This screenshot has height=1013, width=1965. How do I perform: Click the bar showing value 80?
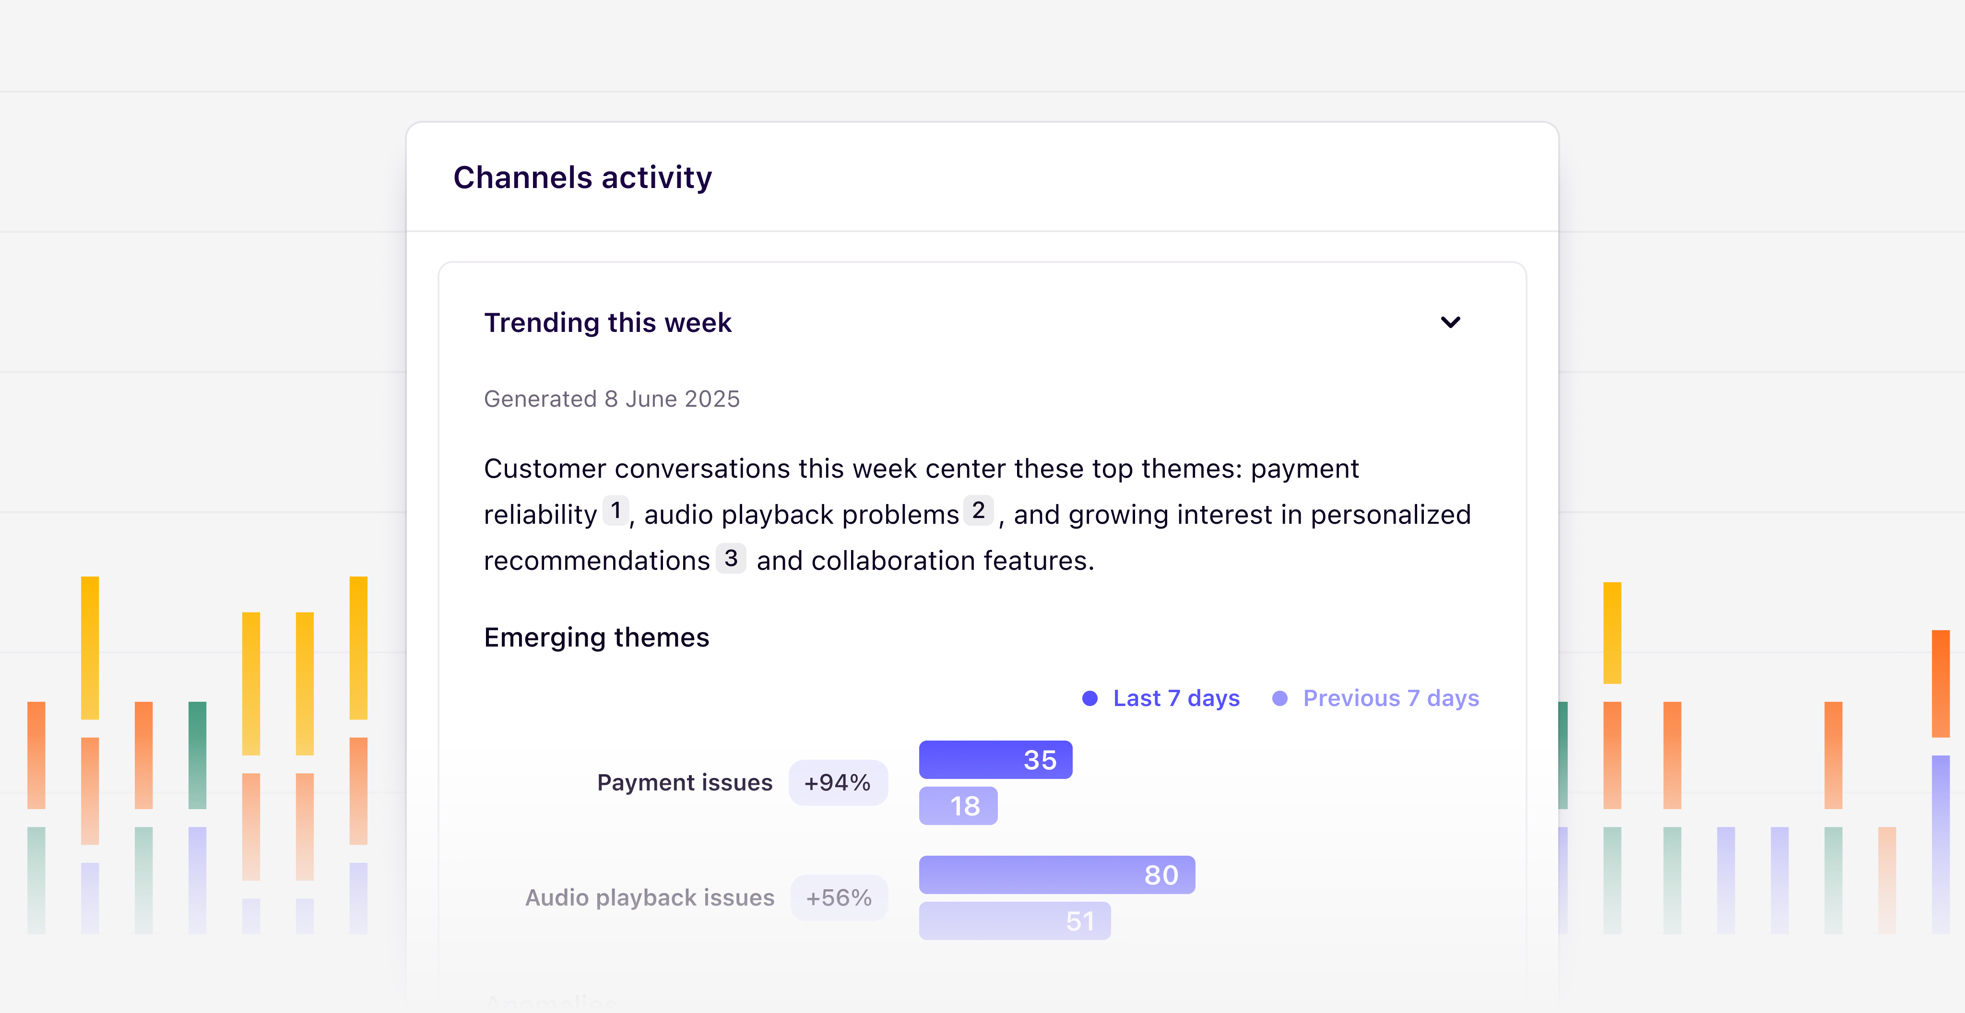tap(1056, 874)
